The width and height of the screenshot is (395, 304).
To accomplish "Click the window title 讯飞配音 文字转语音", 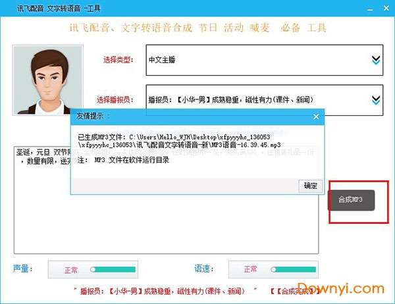I will point(59,9).
